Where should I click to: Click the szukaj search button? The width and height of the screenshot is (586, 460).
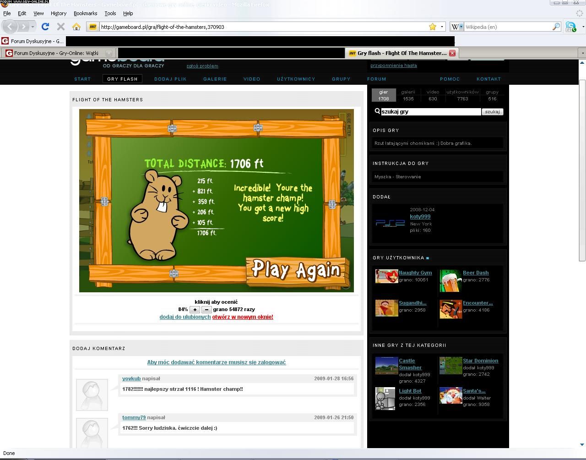(492, 111)
